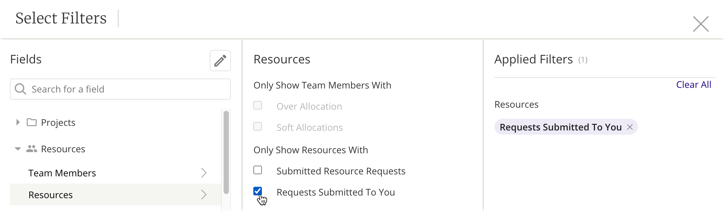Enable Submitted Resource Requests checkbox
Viewport: 724px width, 214px height.
(x=258, y=170)
